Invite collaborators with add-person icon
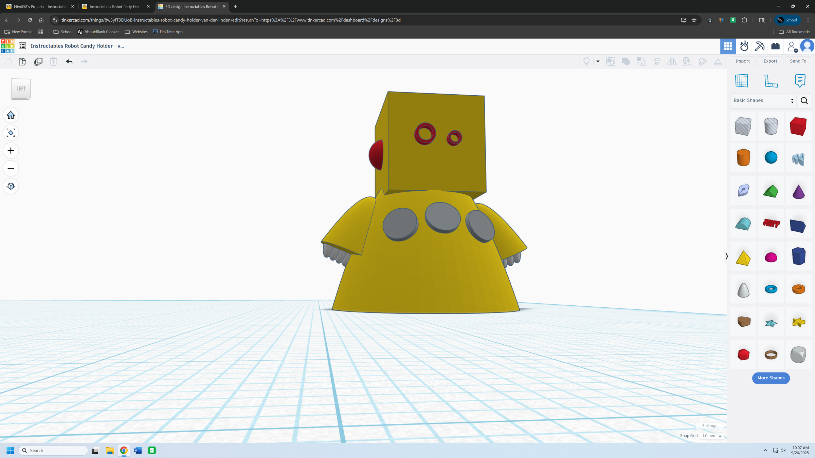 coord(792,47)
